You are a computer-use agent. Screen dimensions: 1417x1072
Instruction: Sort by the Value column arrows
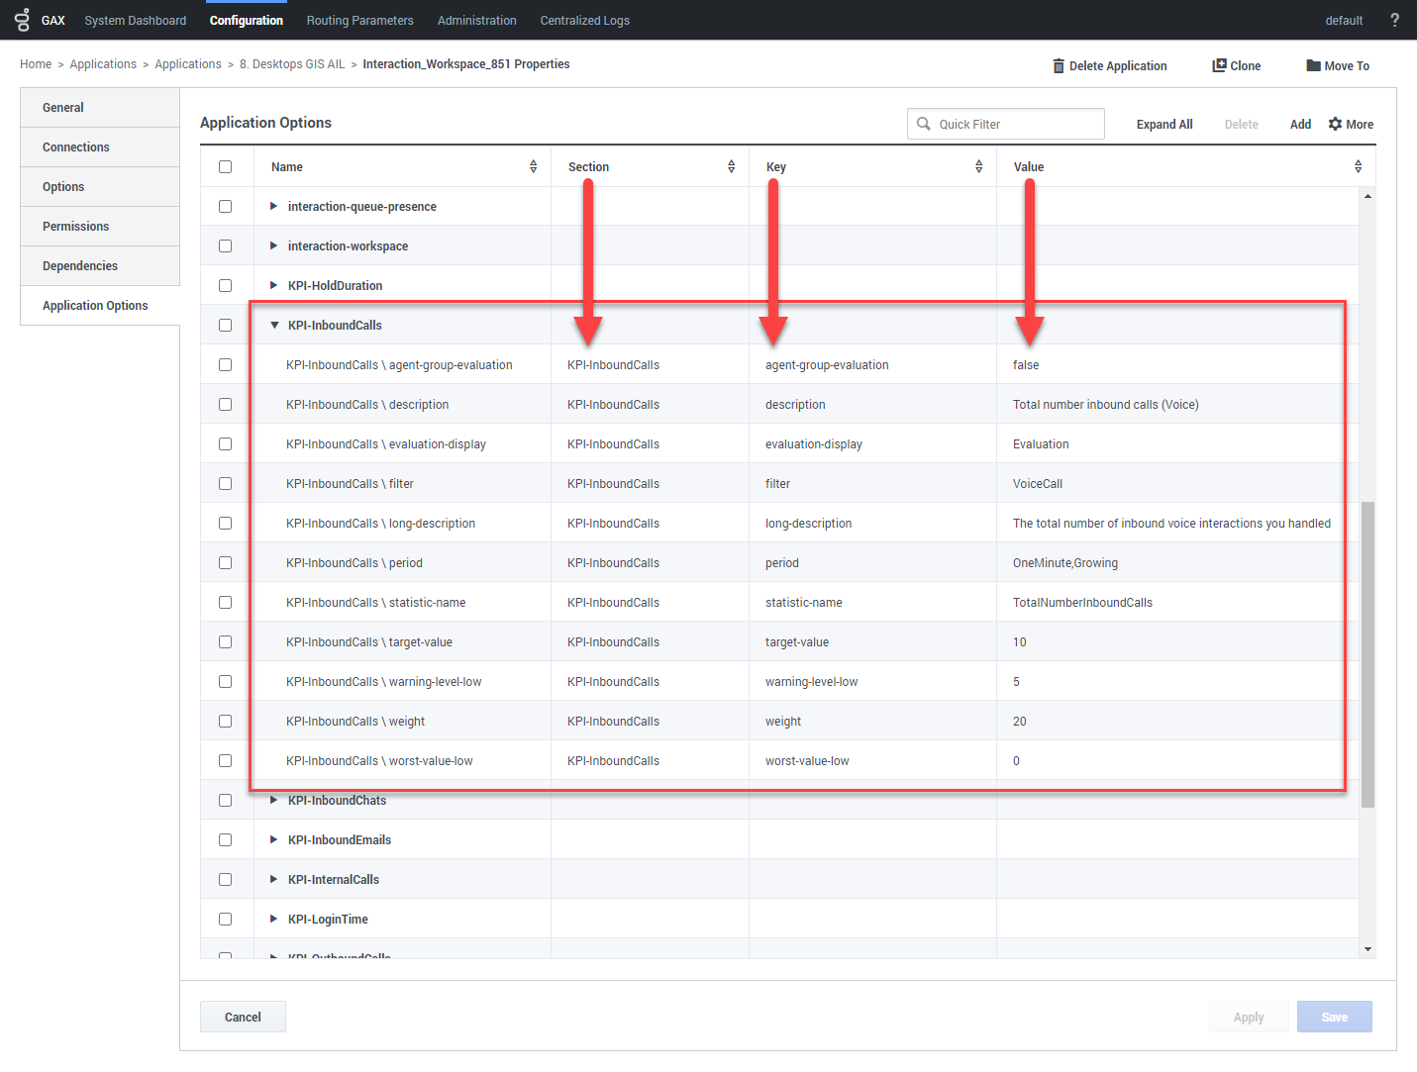pyautogui.click(x=1358, y=166)
